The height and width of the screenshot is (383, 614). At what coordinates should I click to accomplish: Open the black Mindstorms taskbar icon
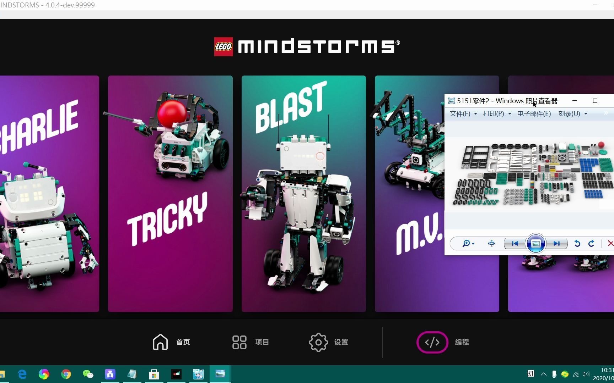tap(176, 374)
